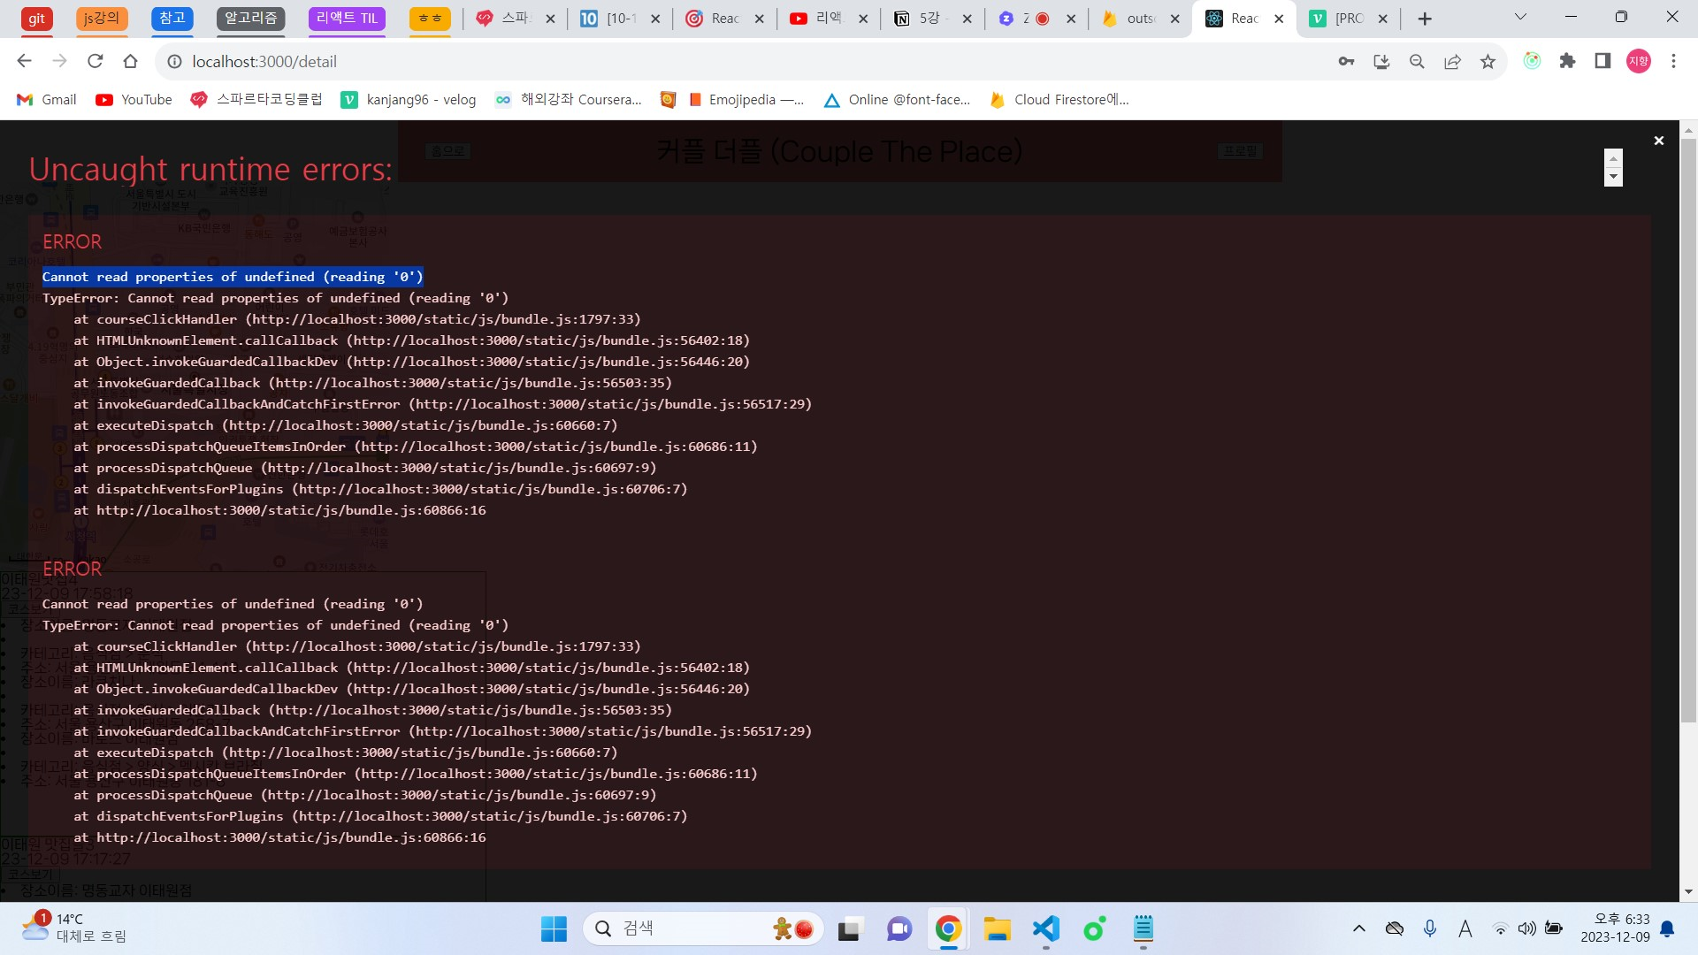The image size is (1698, 955).
Task: Open Visual Studio Code from taskbar
Action: [1045, 928]
